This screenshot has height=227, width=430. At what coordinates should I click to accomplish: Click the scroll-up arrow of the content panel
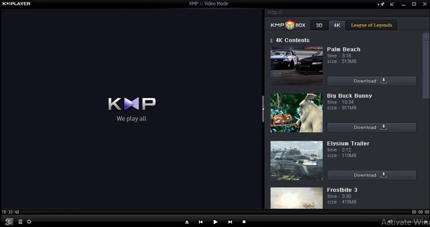point(426,36)
